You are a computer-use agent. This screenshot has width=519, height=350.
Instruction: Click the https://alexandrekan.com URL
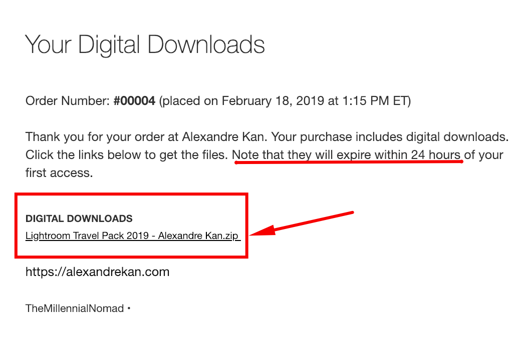(x=97, y=272)
